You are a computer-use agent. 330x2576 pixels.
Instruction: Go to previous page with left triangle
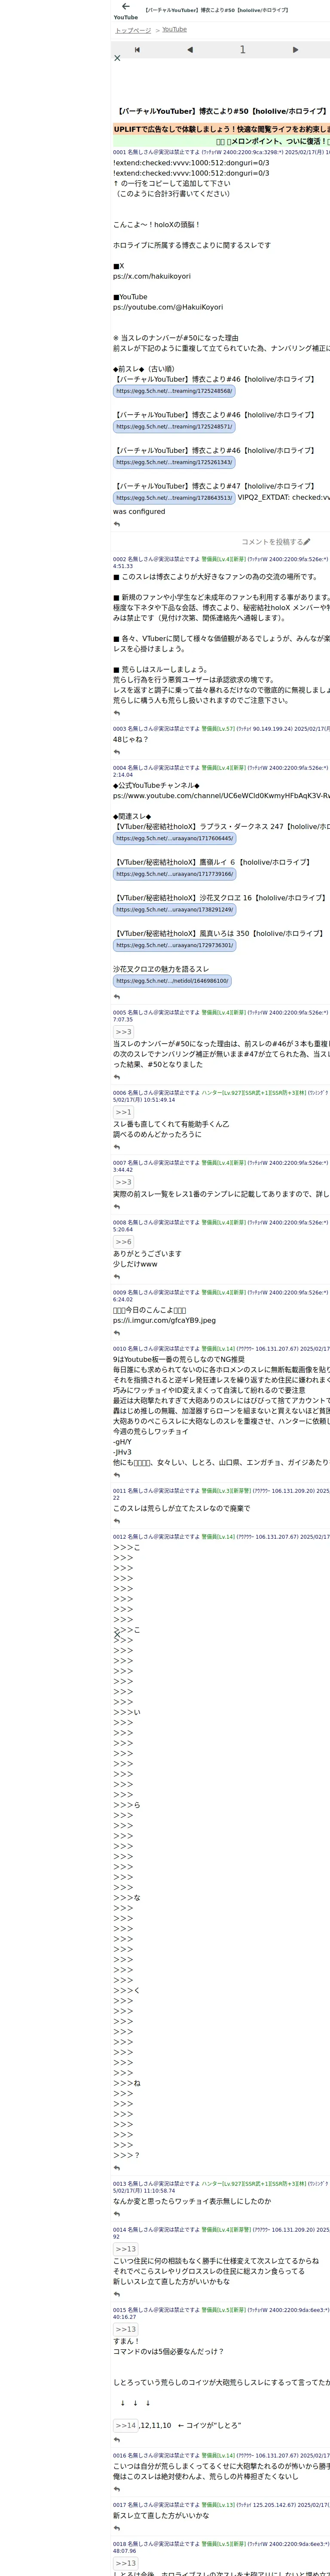tap(189, 49)
